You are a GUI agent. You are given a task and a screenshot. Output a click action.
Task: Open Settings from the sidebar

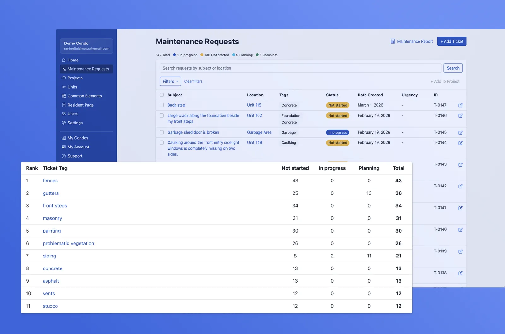click(75, 123)
